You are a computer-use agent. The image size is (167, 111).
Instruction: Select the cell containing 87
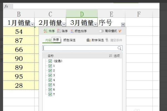[19, 40]
